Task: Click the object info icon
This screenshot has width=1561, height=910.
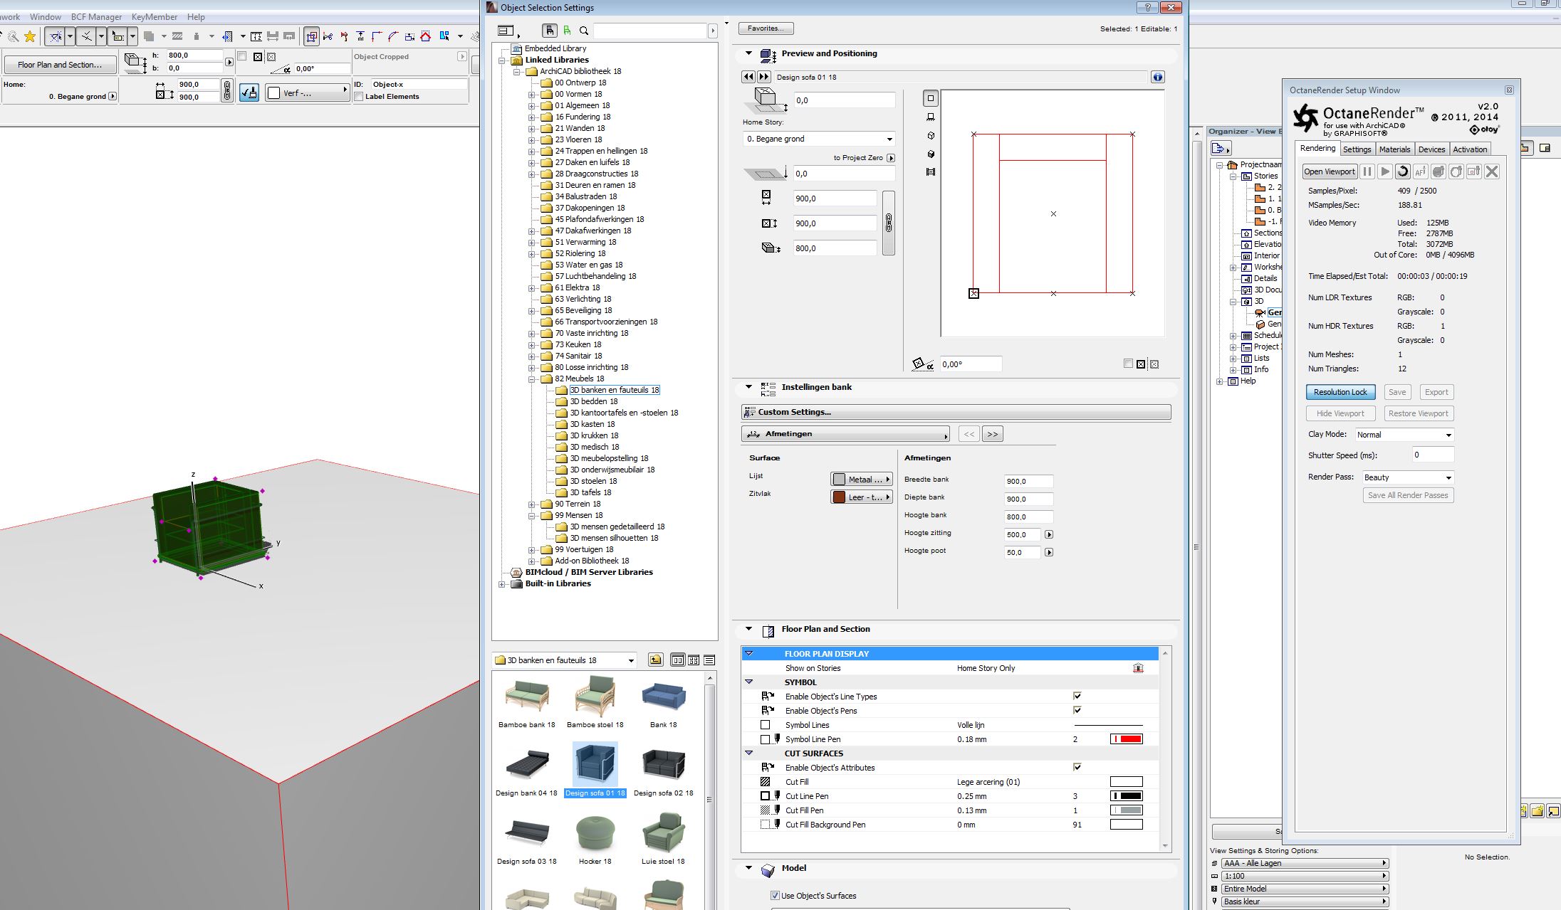Action: (1158, 77)
